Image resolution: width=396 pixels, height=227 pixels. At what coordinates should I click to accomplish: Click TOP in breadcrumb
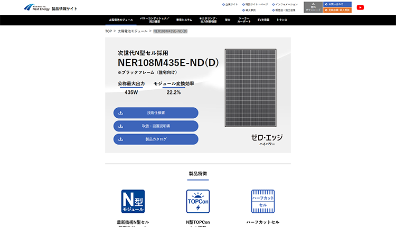point(108,31)
